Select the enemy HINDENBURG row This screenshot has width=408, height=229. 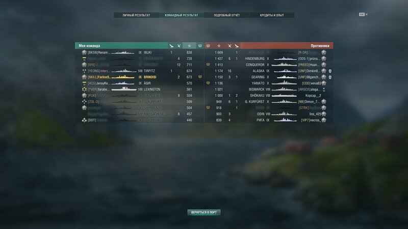tap(269, 59)
